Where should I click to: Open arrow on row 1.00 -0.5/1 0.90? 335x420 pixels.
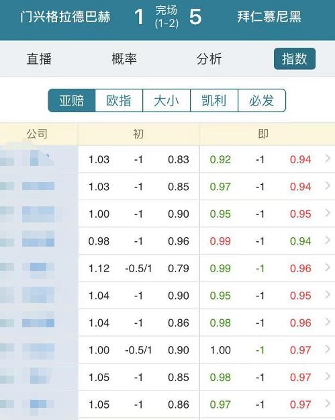click(328, 349)
